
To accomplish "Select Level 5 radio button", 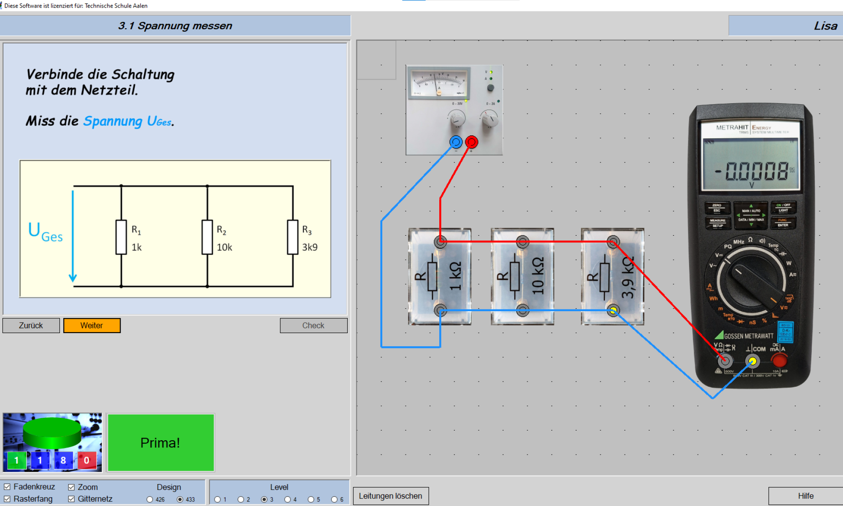I will coord(311,499).
